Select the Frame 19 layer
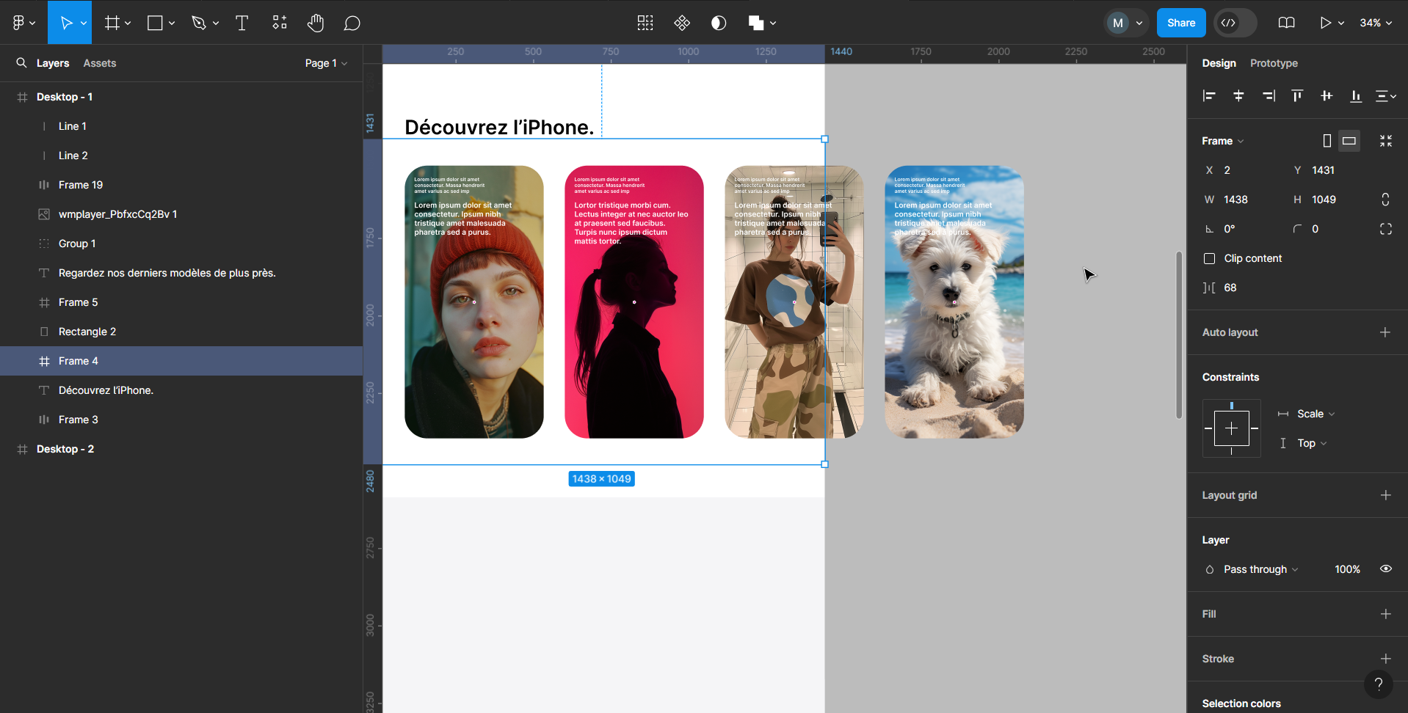The height and width of the screenshot is (713, 1408). click(x=181, y=185)
